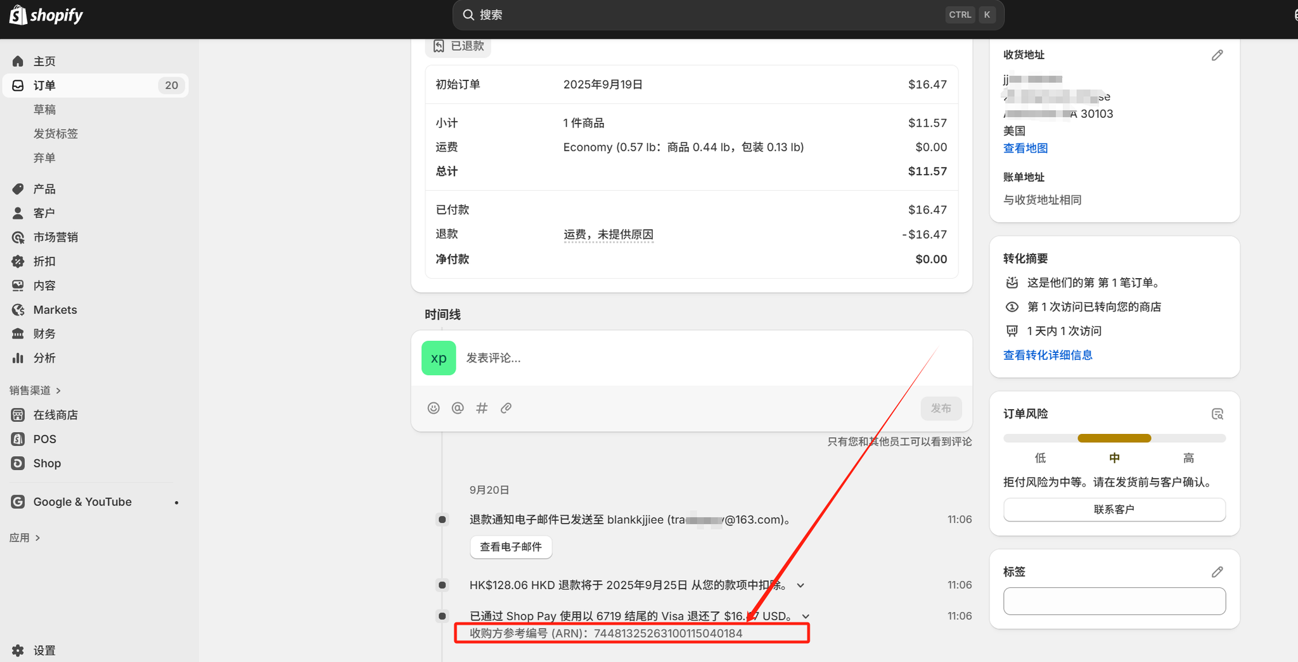Image resolution: width=1298 pixels, height=662 pixels.
Task: Expand the 应用 apps section
Action: click(25, 538)
